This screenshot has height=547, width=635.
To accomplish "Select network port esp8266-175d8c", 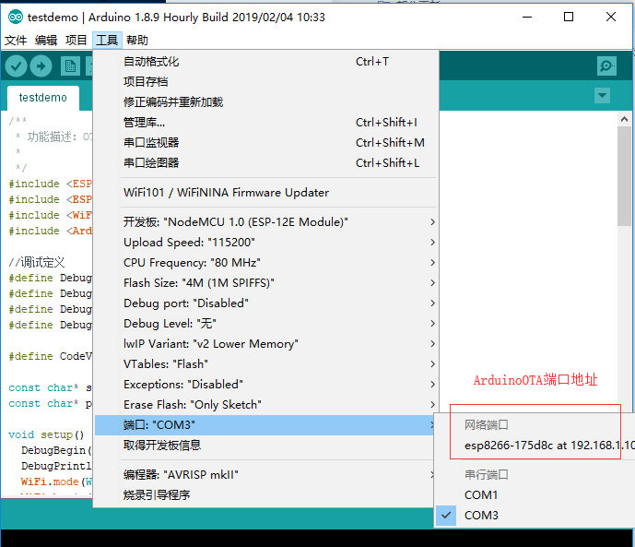I will [535, 446].
